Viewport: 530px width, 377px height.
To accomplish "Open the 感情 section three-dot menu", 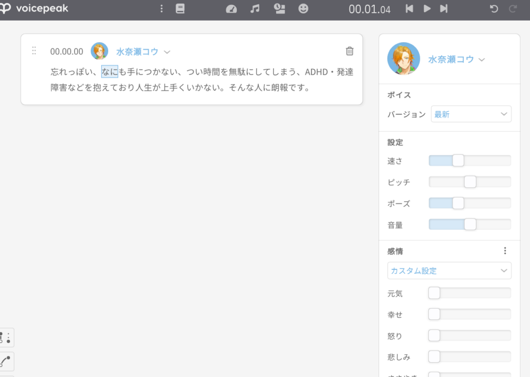I will [x=505, y=251].
